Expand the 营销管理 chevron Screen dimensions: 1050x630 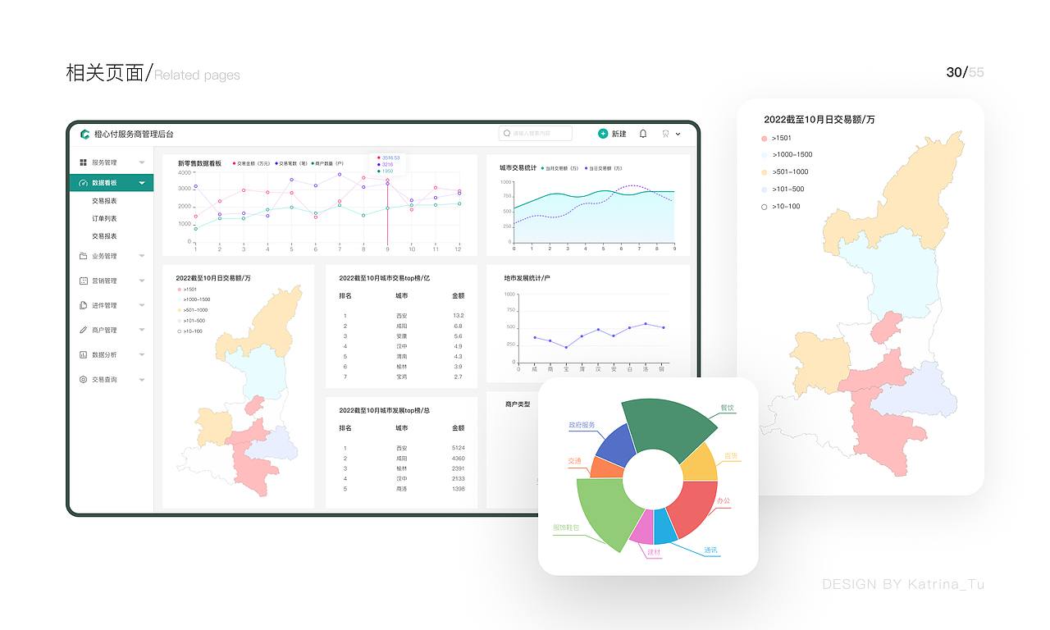142,281
